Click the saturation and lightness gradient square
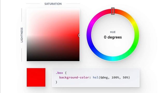The image size is (166, 93). [53, 35]
